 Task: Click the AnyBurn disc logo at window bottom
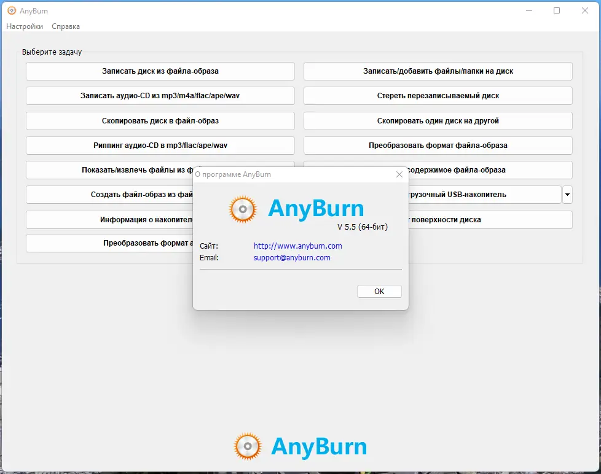coord(248,446)
